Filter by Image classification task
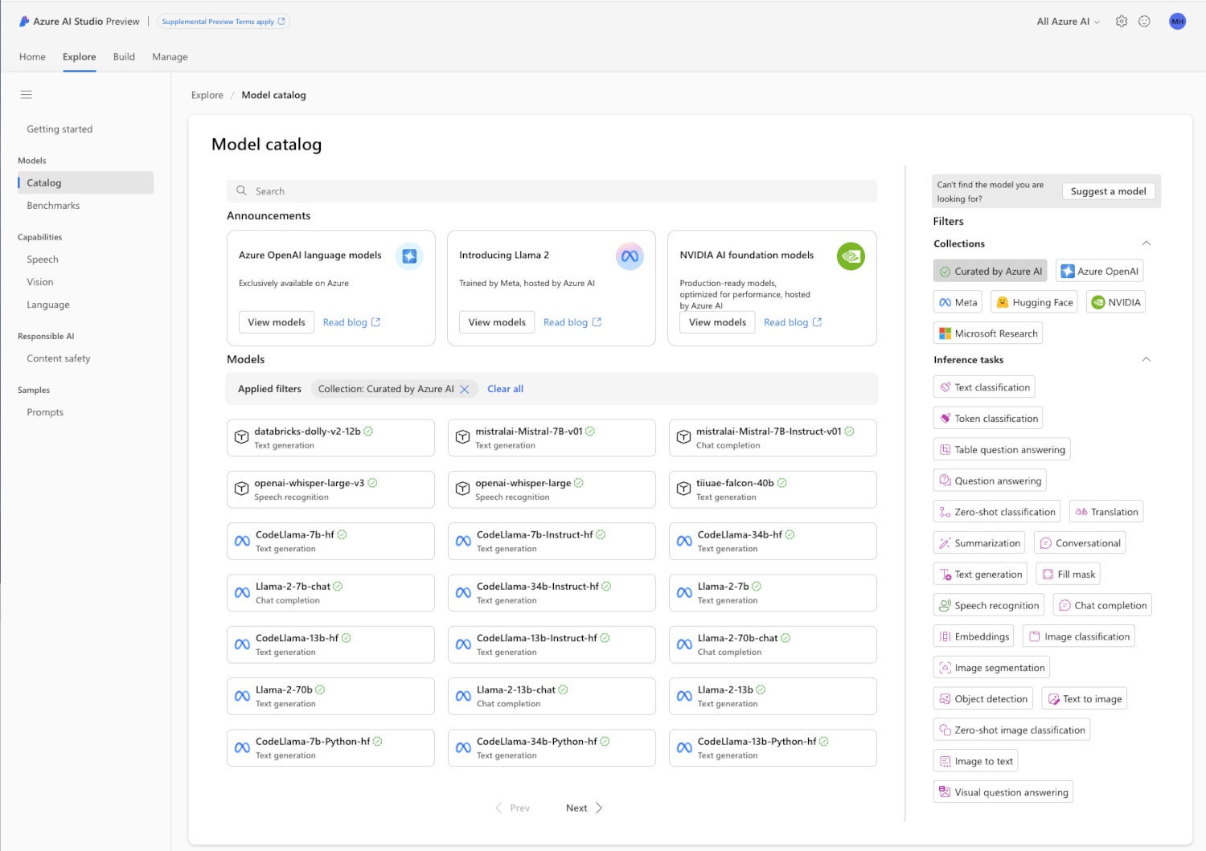Viewport: 1206px width, 851px height. tap(1079, 636)
